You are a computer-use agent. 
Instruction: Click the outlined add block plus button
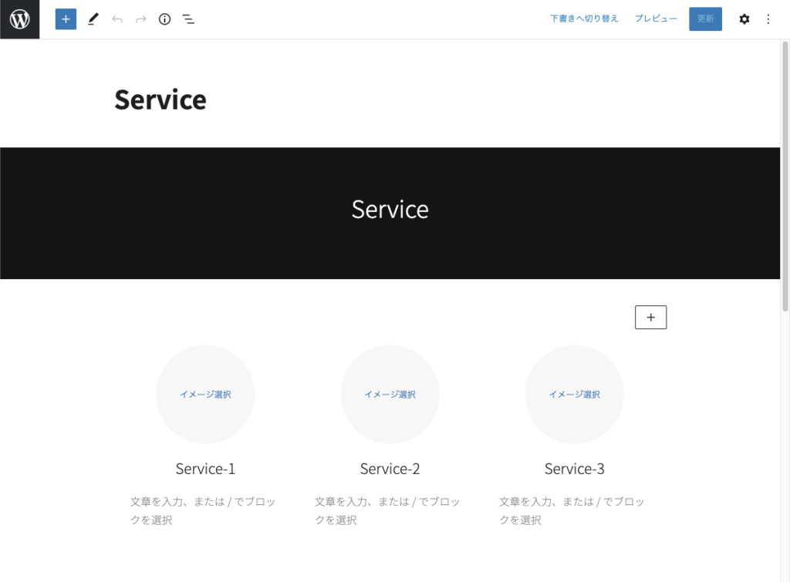pyautogui.click(x=650, y=317)
